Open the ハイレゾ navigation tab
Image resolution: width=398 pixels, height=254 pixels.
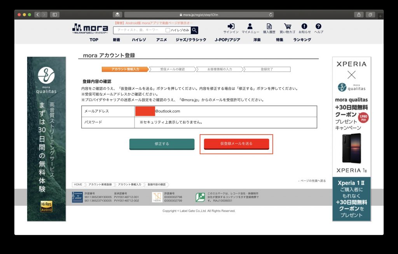click(x=139, y=40)
